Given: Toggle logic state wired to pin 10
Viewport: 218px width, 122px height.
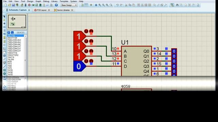Looking at the screenshot, I should click(79, 36).
